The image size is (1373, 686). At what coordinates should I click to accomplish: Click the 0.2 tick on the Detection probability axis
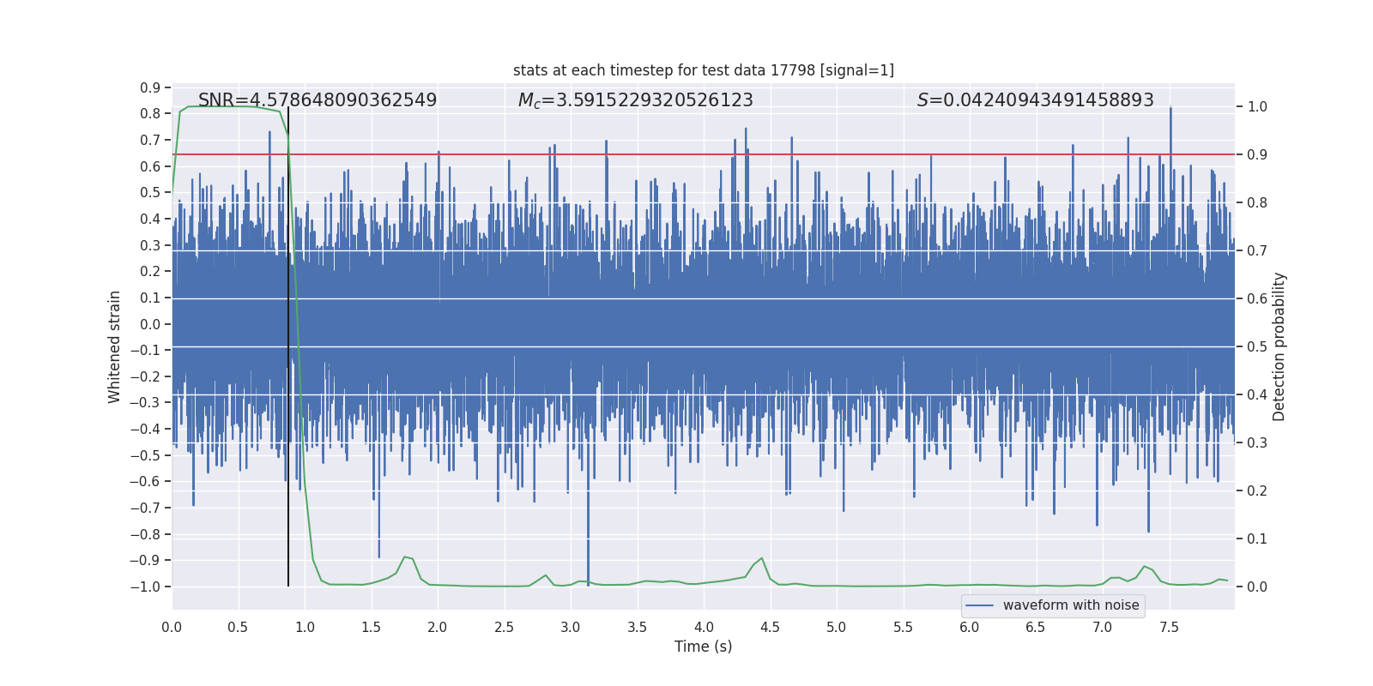[x=1257, y=491]
